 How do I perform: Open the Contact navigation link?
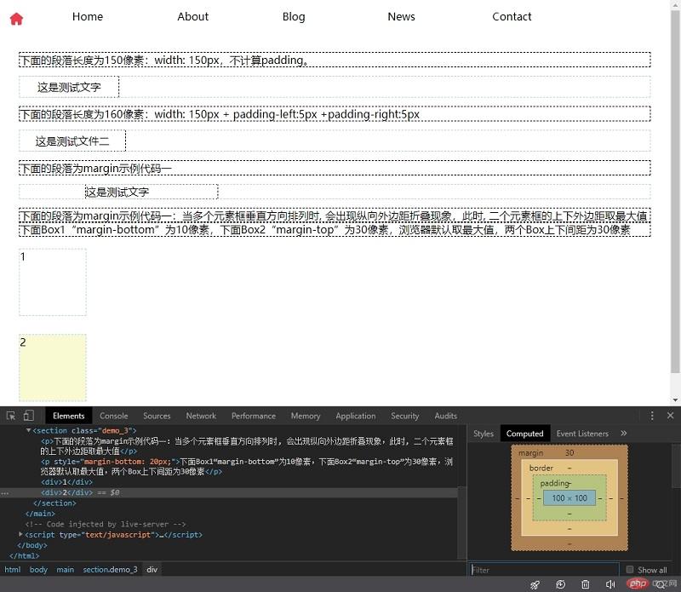pos(512,16)
